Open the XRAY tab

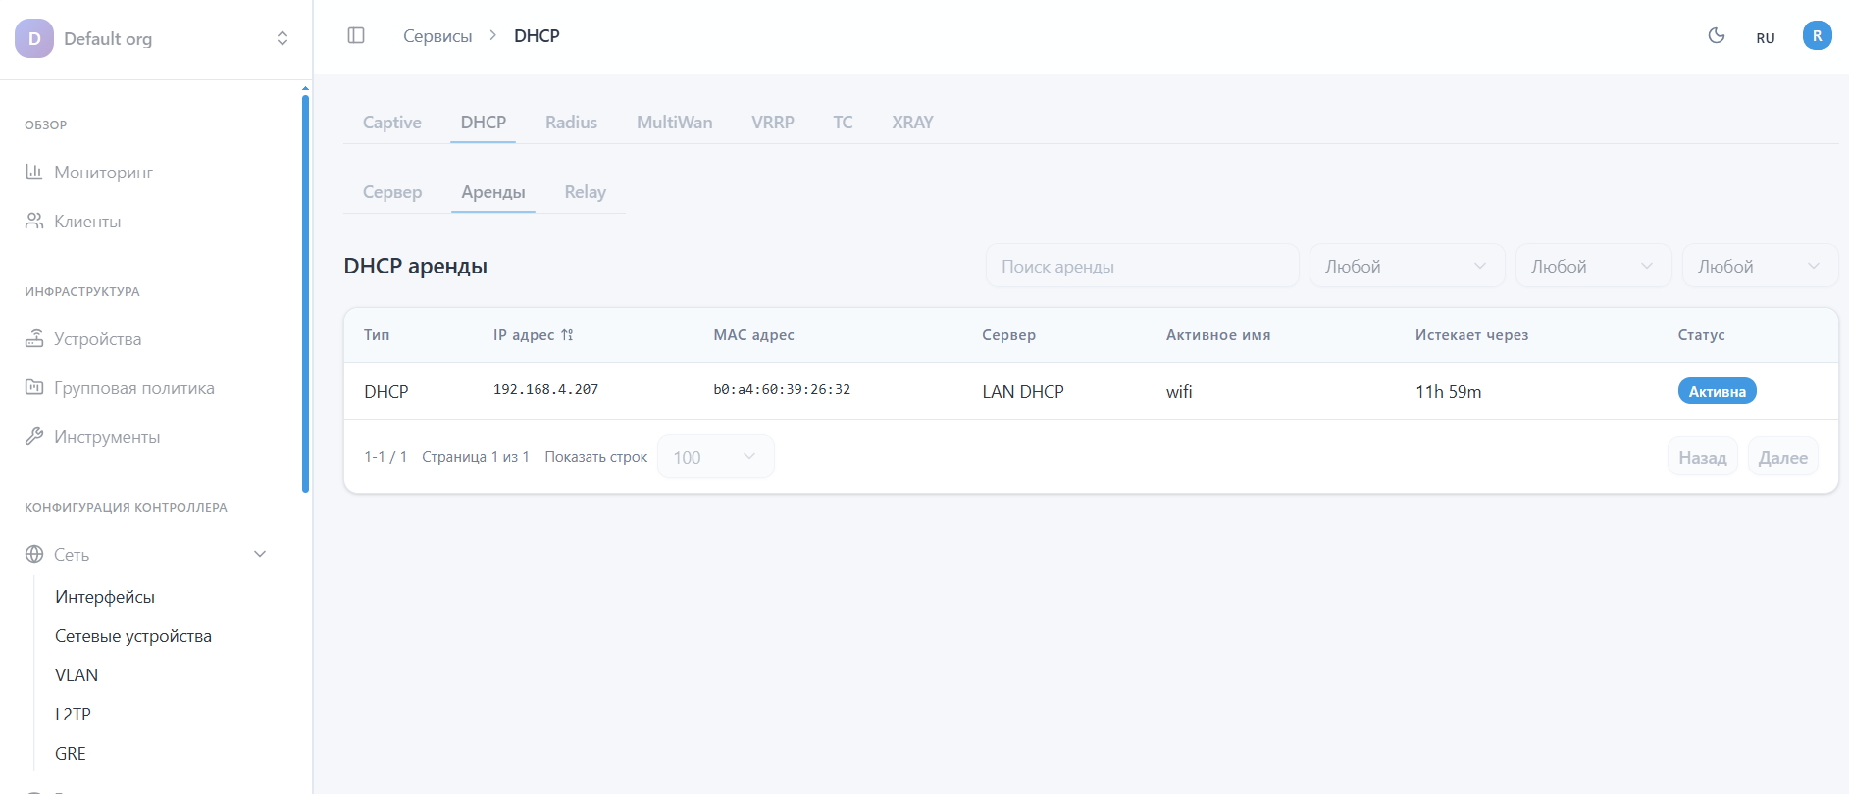point(912,123)
